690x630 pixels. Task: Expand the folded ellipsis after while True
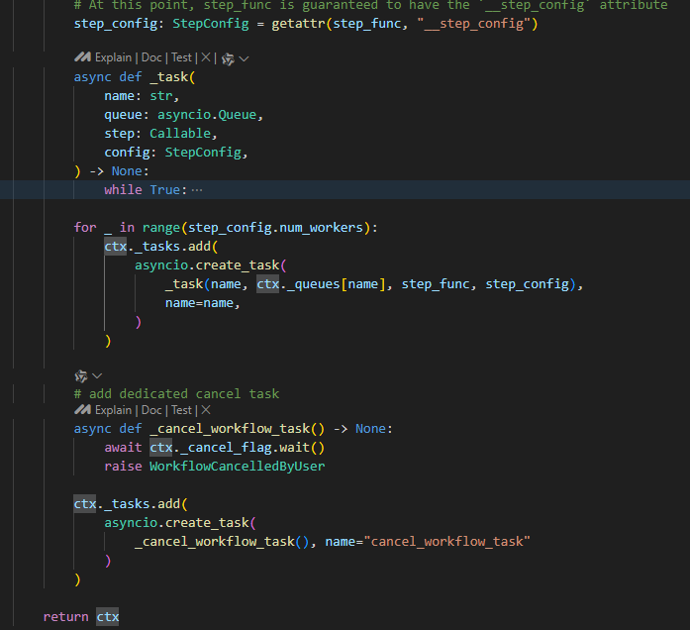click(x=197, y=190)
